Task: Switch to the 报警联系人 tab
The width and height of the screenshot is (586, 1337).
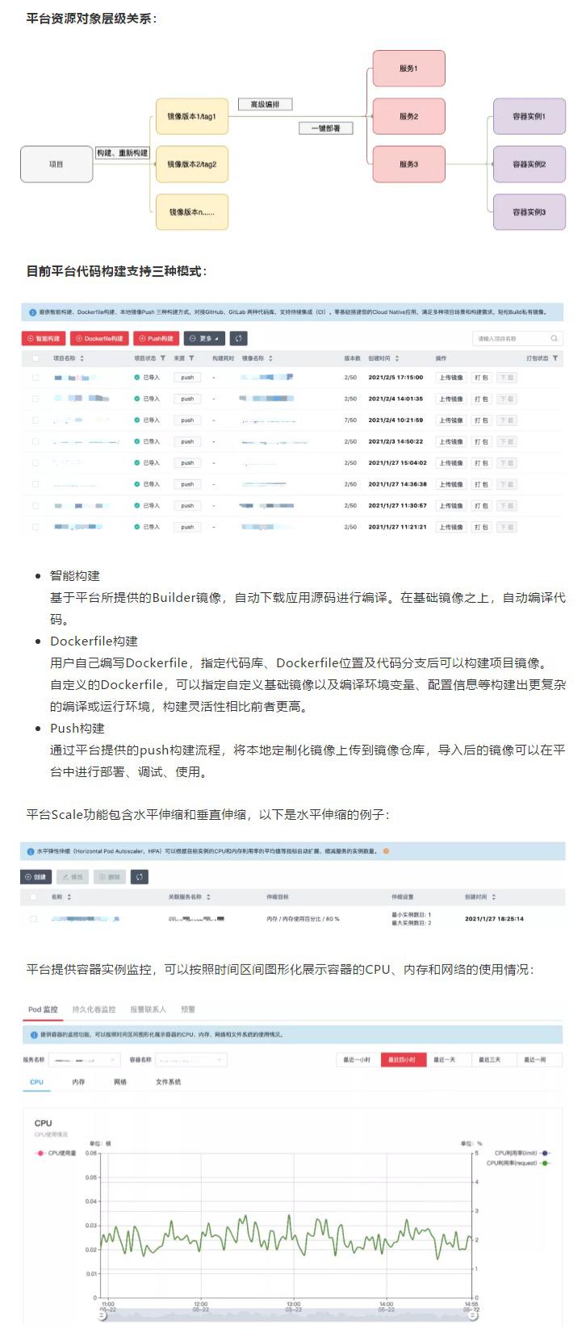Action: point(149,1009)
